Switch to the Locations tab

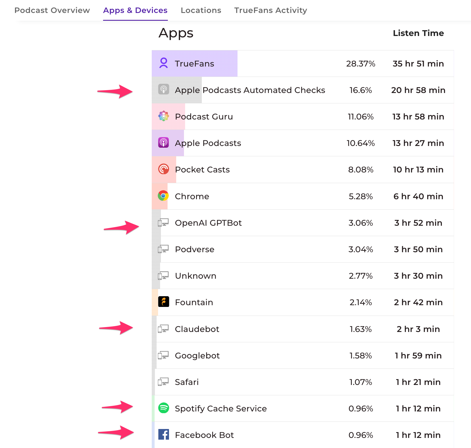click(x=201, y=10)
